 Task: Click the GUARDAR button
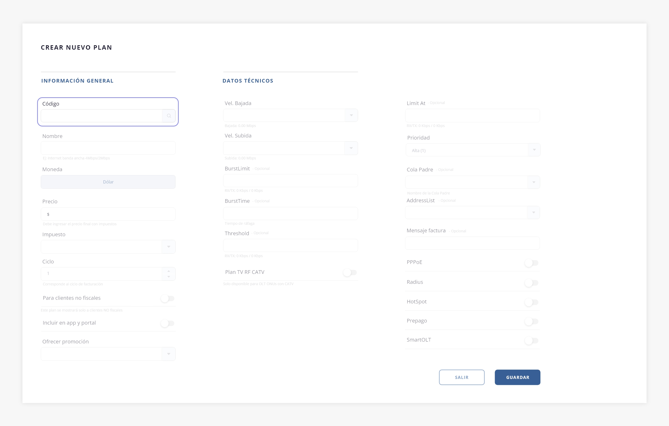pyautogui.click(x=517, y=377)
